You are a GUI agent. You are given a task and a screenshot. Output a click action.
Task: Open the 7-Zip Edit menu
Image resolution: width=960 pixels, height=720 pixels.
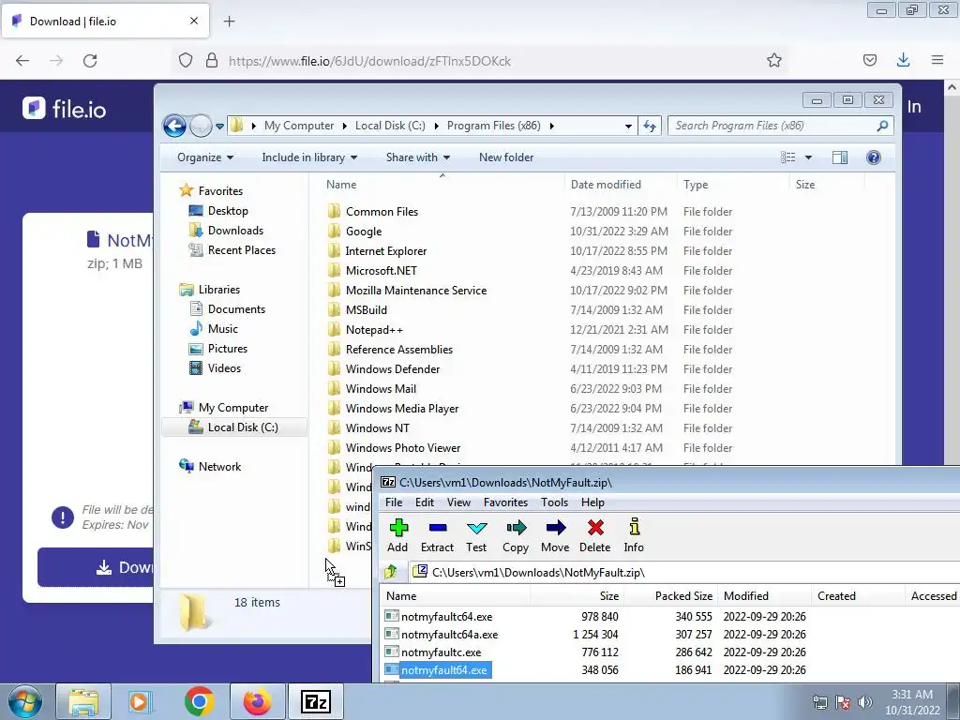pyautogui.click(x=425, y=502)
